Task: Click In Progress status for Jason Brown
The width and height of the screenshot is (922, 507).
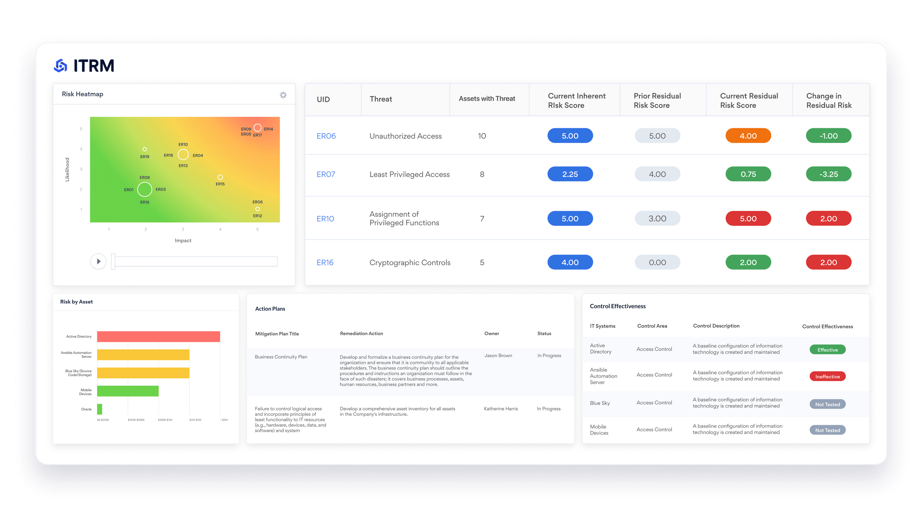Action: pyautogui.click(x=549, y=356)
